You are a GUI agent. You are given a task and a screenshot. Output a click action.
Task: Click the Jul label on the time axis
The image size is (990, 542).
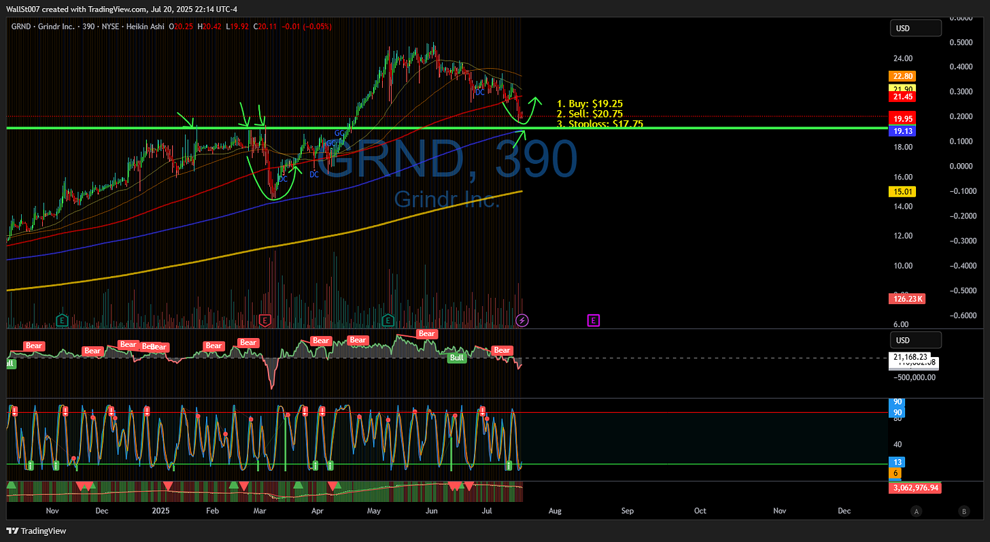(487, 511)
